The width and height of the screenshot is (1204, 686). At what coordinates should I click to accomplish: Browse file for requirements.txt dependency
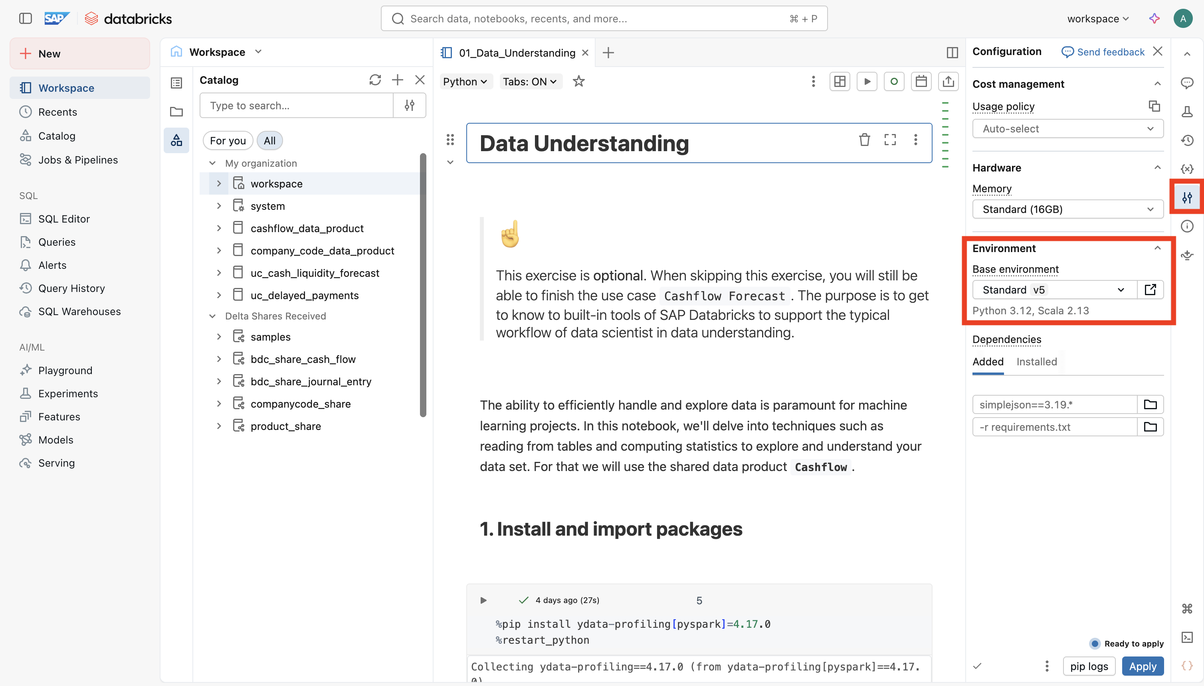point(1150,427)
